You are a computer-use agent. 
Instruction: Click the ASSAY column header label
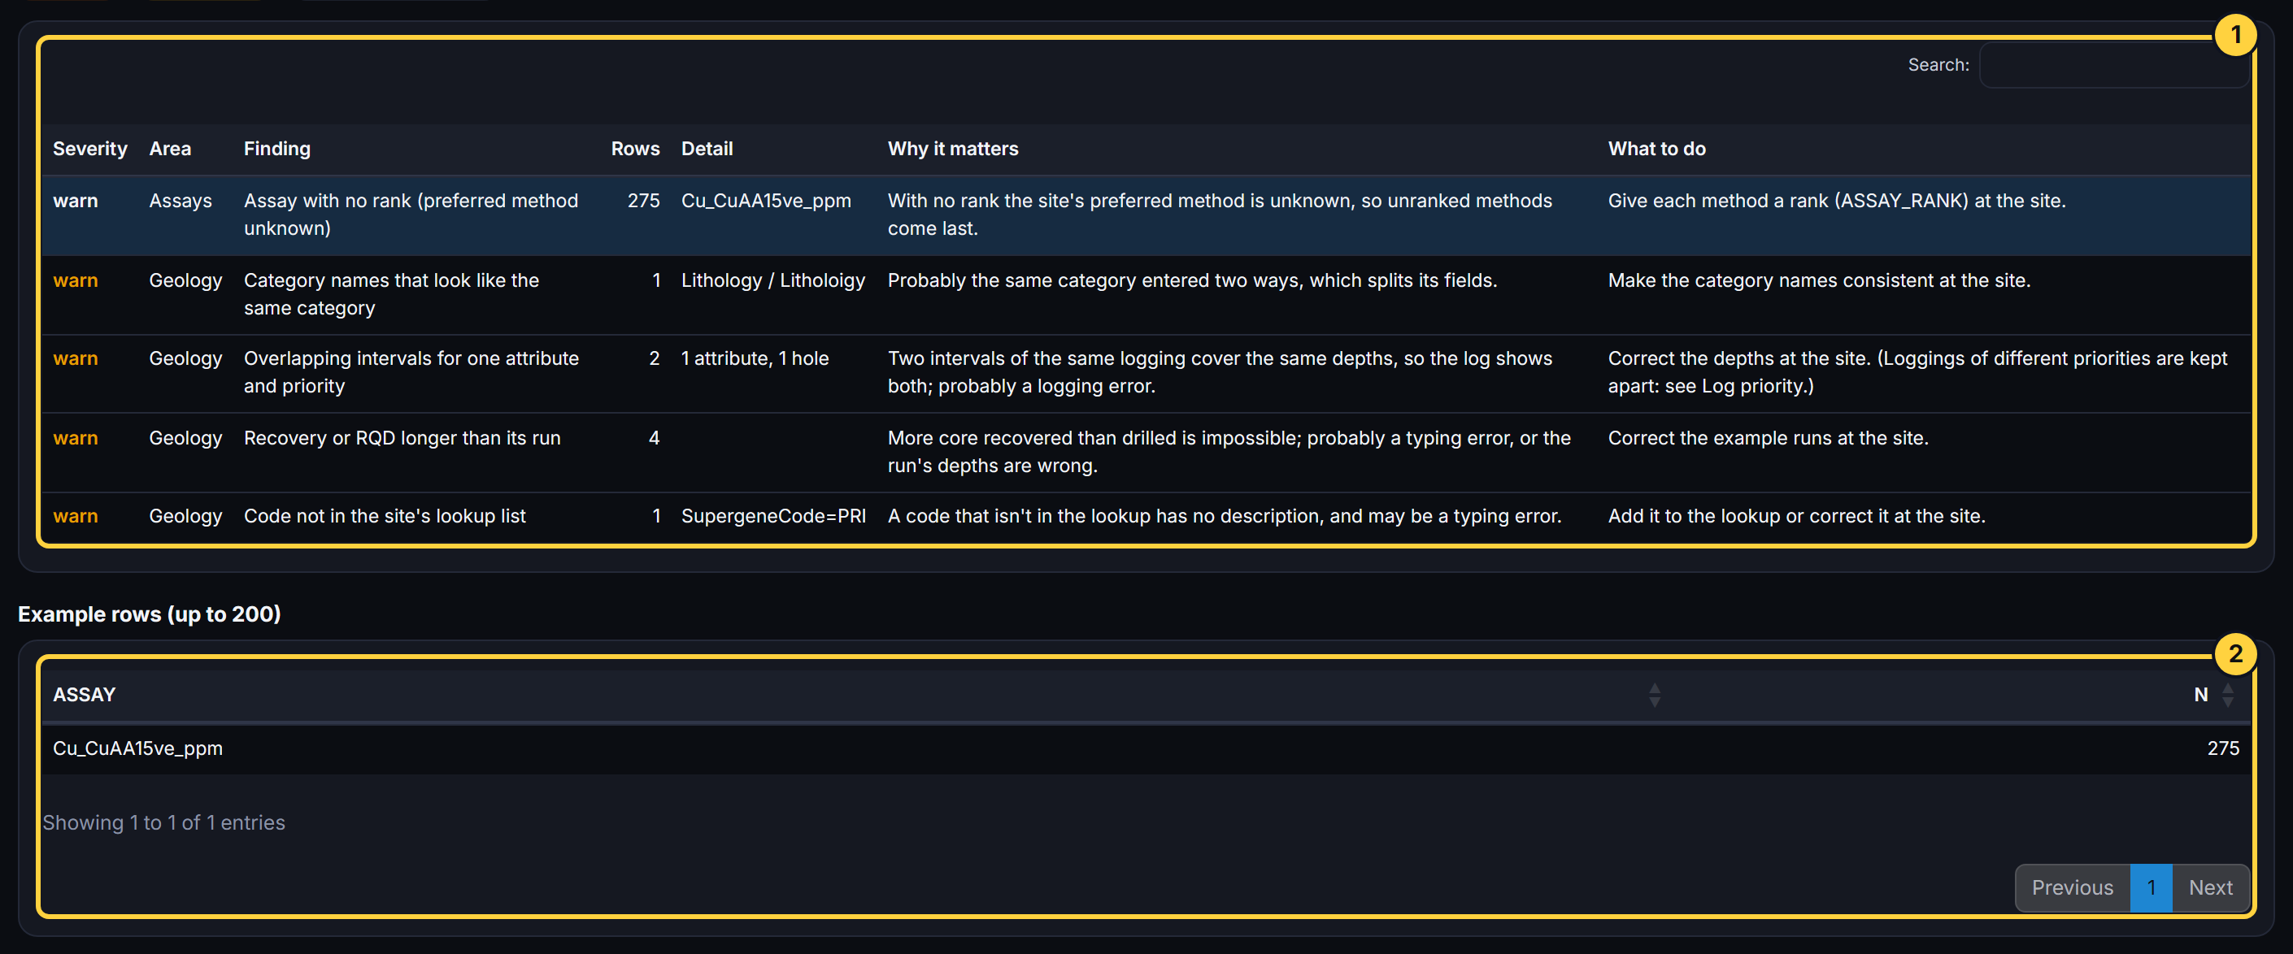tap(85, 695)
